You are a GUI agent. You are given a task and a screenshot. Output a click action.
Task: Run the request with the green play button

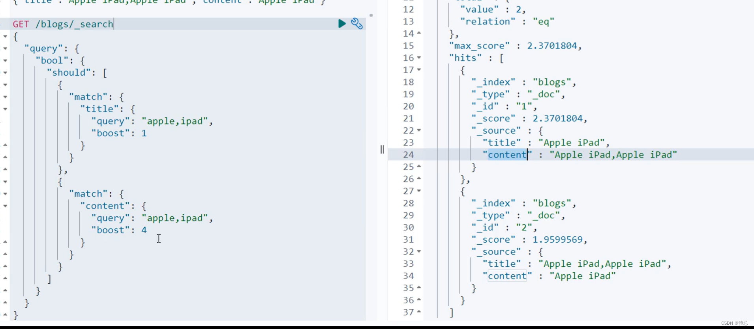342,24
